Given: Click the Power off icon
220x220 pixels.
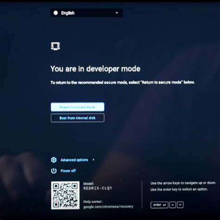Looking at the screenshot, I should (x=54, y=171).
